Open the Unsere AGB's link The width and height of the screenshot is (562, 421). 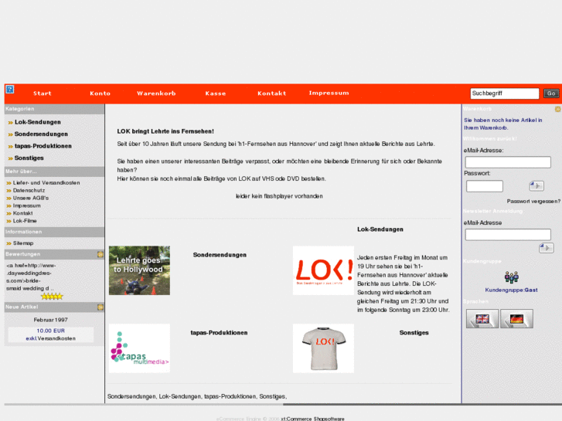[31, 198]
